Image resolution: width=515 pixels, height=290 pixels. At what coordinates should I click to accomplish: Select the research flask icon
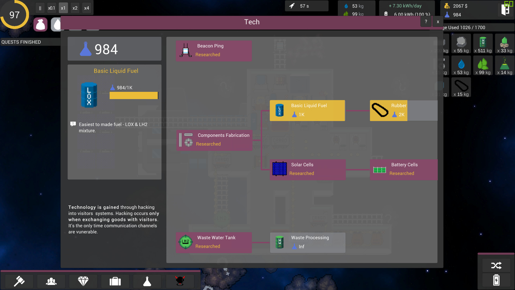pos(147,281)
